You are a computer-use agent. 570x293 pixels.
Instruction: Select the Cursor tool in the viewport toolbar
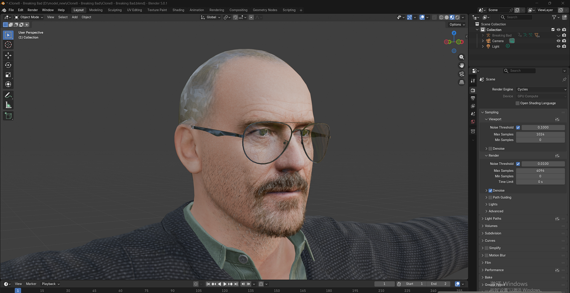[x=8, y=45]
